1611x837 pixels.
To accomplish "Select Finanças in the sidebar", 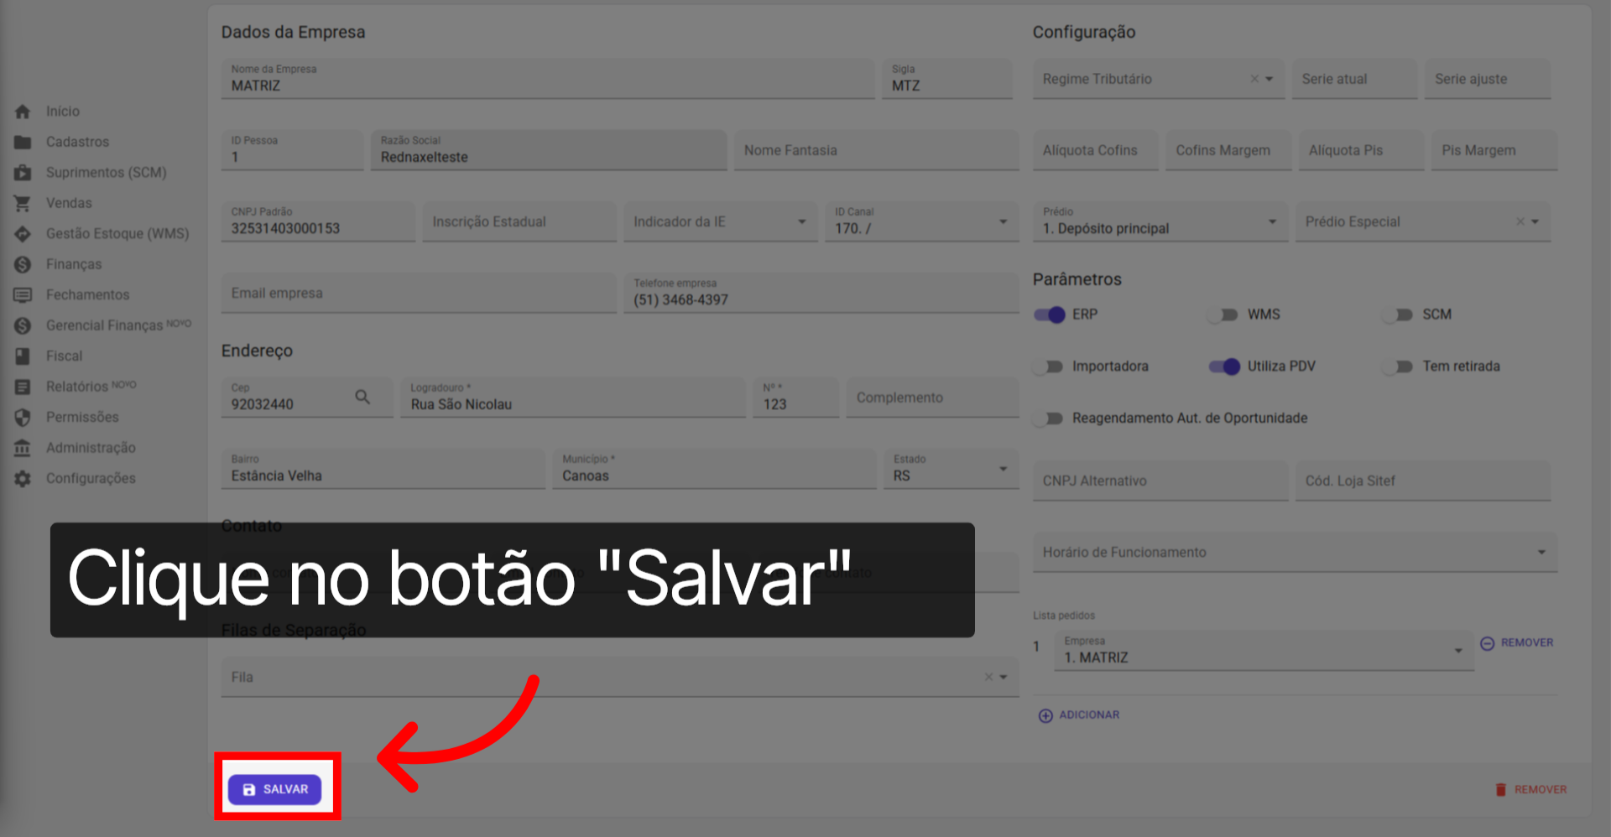I will (73, 263).
